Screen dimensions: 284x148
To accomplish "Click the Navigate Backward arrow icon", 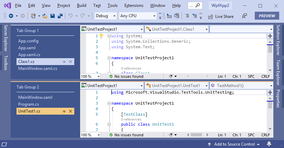I will point(11,16).
